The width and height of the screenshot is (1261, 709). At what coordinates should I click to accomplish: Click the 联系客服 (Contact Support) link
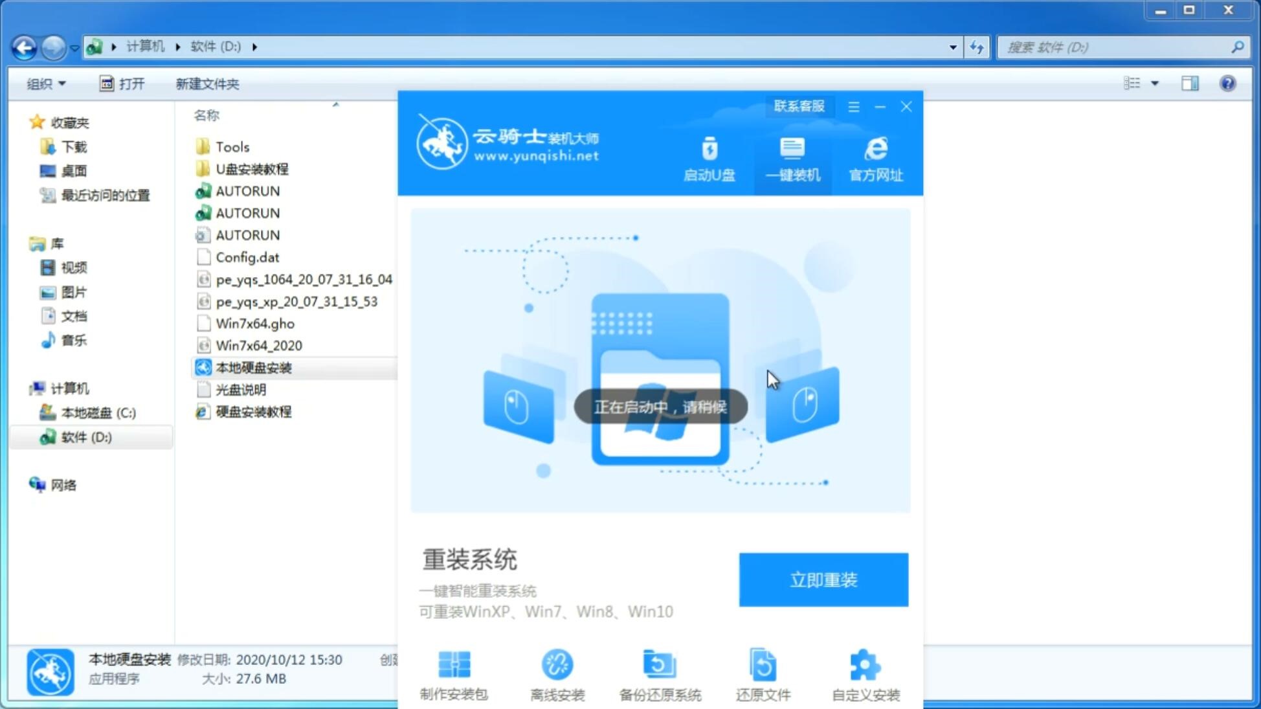coord(799,106)
